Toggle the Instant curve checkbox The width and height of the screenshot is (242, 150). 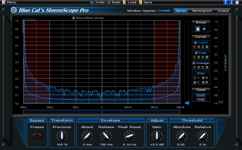point(195,43)
